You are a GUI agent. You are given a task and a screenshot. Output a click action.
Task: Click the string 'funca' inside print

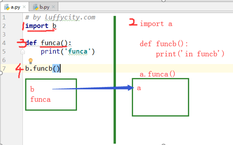tap(78, 52)
